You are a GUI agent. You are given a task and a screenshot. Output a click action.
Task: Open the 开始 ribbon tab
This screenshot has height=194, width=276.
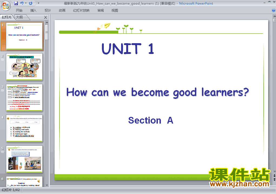pyautogui.click(x=19, y=11)
